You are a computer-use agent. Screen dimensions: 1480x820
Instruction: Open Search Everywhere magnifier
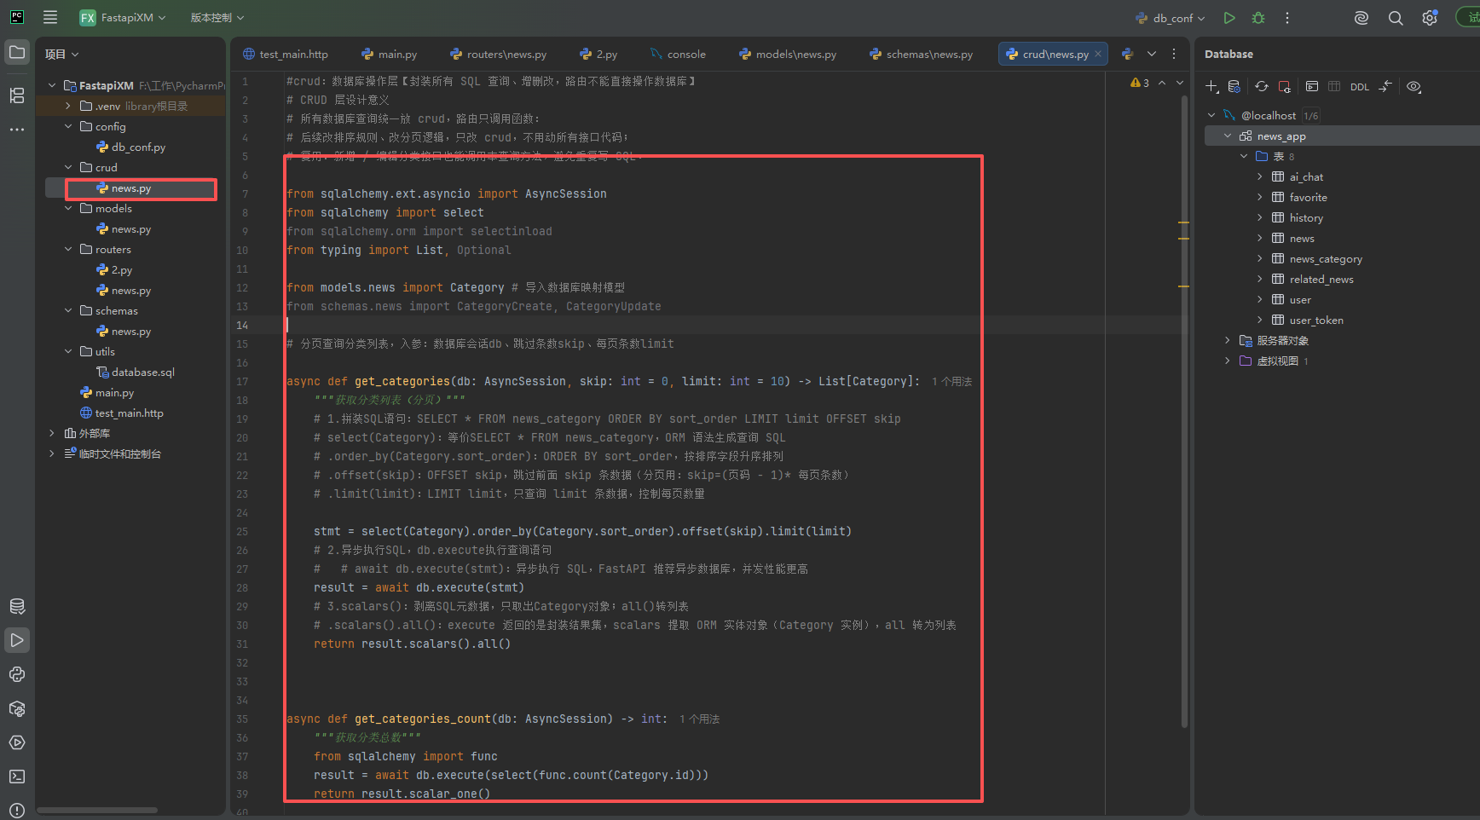(1396, 18)
